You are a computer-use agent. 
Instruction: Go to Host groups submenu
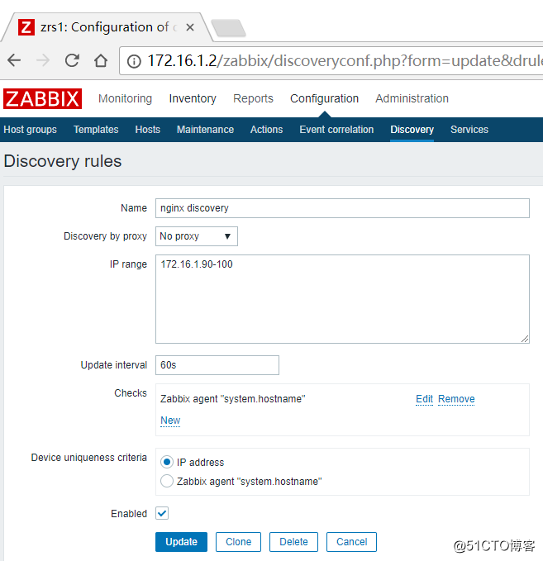tap(30, 130)
